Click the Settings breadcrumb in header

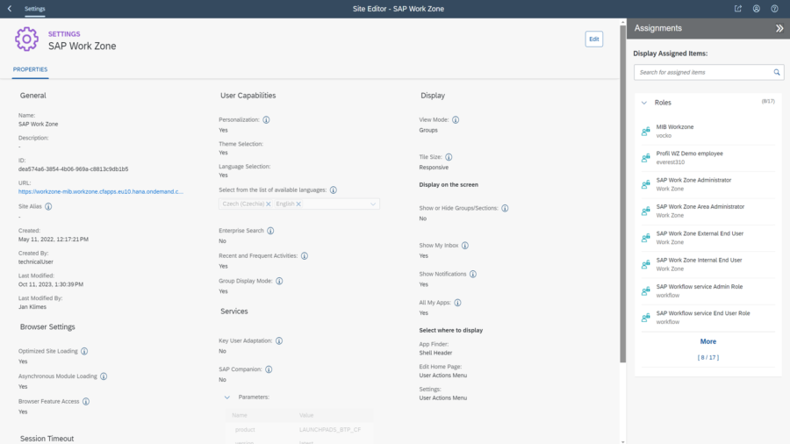[x=35, y=9]
